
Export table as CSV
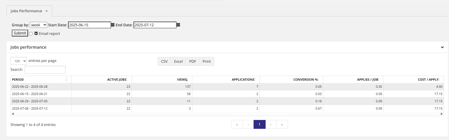(x=164, y=61)
